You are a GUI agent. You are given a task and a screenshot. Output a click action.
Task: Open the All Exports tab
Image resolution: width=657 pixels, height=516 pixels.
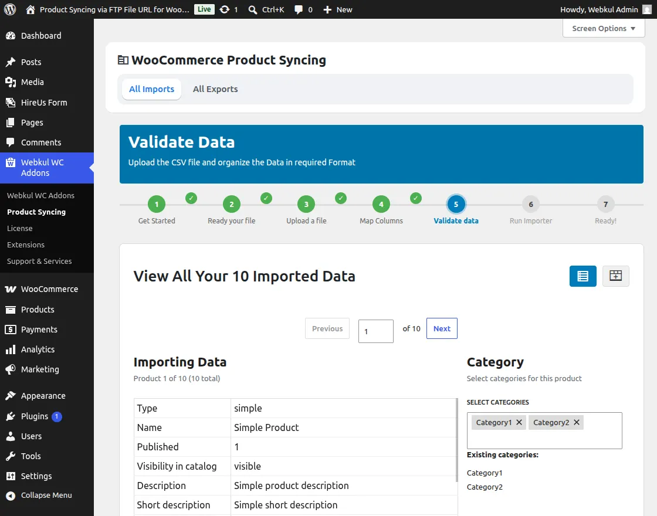pyautogui.click(x=215, y=89)
